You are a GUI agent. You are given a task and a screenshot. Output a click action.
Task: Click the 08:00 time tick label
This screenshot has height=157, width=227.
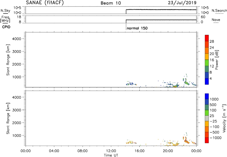(83, 151)
